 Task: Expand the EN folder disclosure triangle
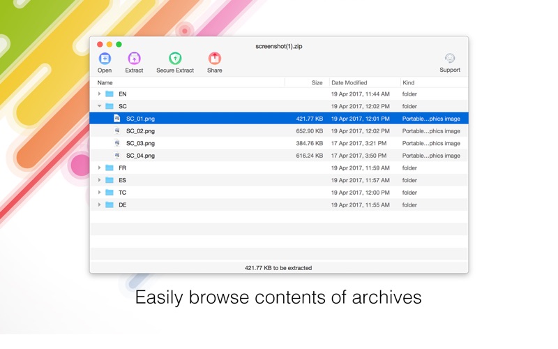pos(99,94)
